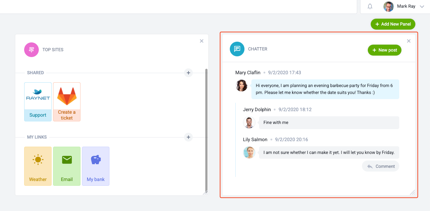
Task: Add a new link under MY LINKS section
Action: [x=188, y=137]
